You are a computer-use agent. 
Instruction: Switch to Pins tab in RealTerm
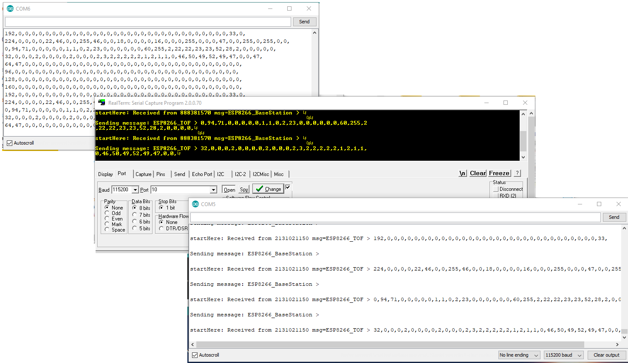click(161, 174)
